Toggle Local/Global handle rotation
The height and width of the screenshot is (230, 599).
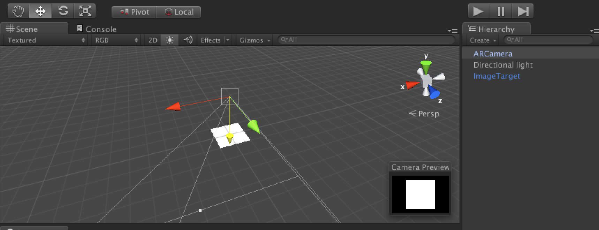click(x=179, y=12)
